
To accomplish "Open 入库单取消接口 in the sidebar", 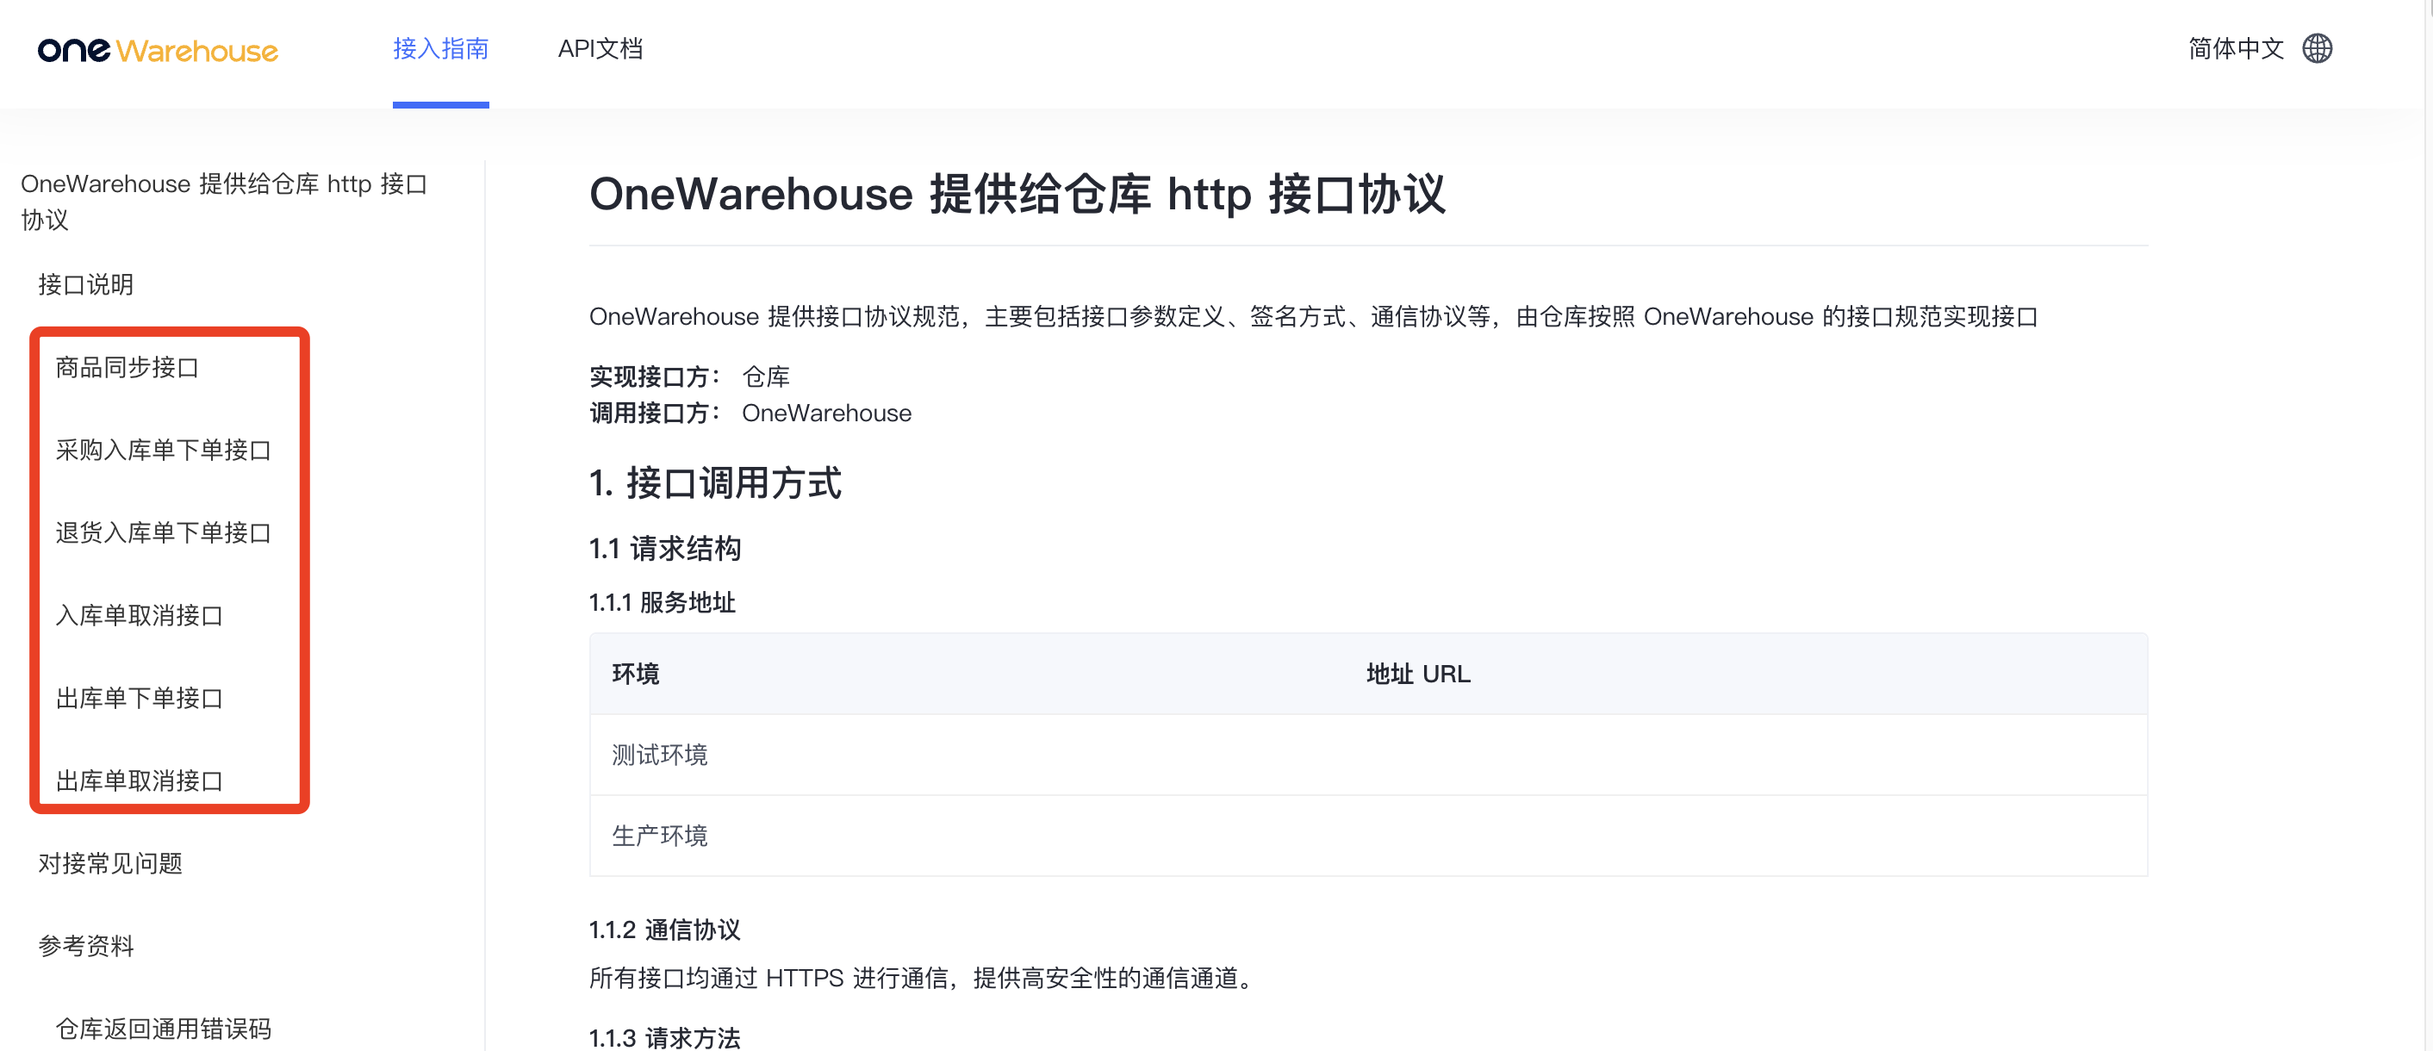I will pyautogui.click(x=139, y=616).
